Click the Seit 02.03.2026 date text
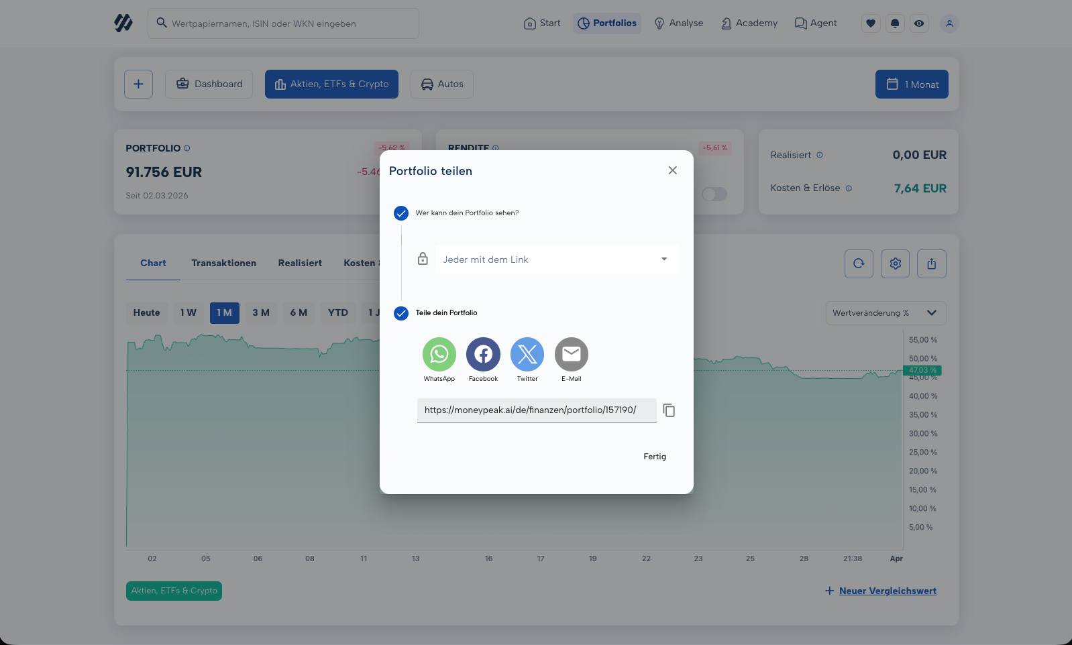Image resolution: width=1072 pixels, height=645 pixels. (x=157, y=196)
